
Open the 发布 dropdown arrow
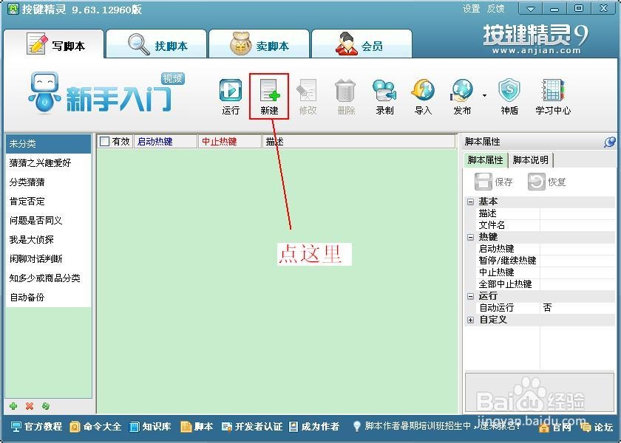click(484, 96)
